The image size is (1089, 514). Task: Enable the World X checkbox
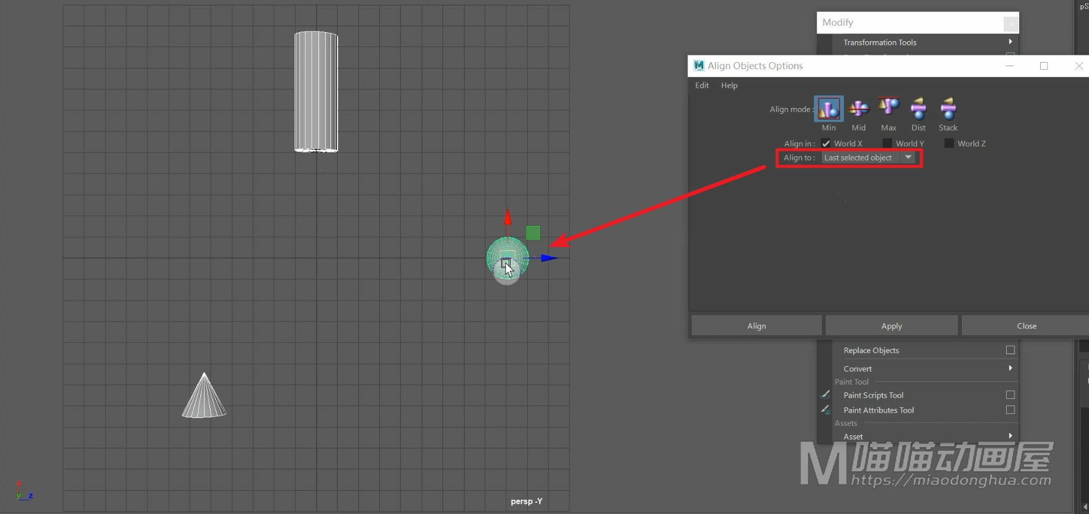(x=826, y=143)
